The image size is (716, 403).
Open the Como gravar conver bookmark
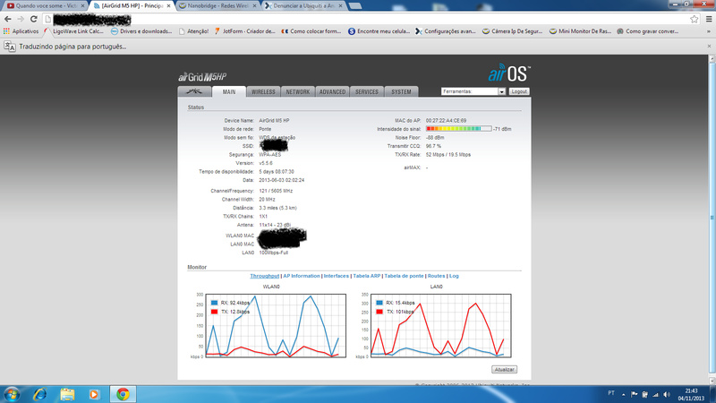tap(647, 31)
